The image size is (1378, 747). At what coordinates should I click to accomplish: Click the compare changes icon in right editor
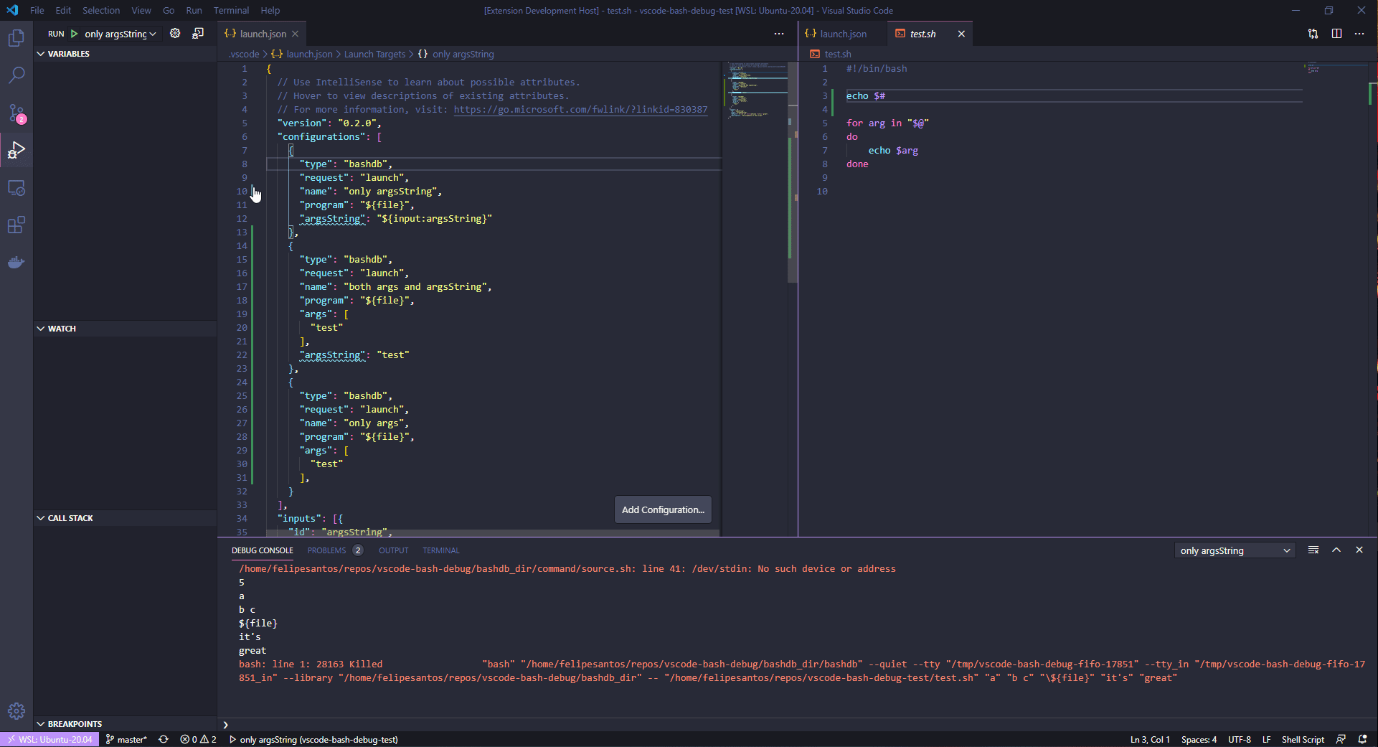(1313, 34)
